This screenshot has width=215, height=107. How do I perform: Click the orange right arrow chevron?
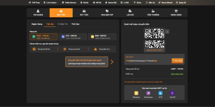point(112,62)
